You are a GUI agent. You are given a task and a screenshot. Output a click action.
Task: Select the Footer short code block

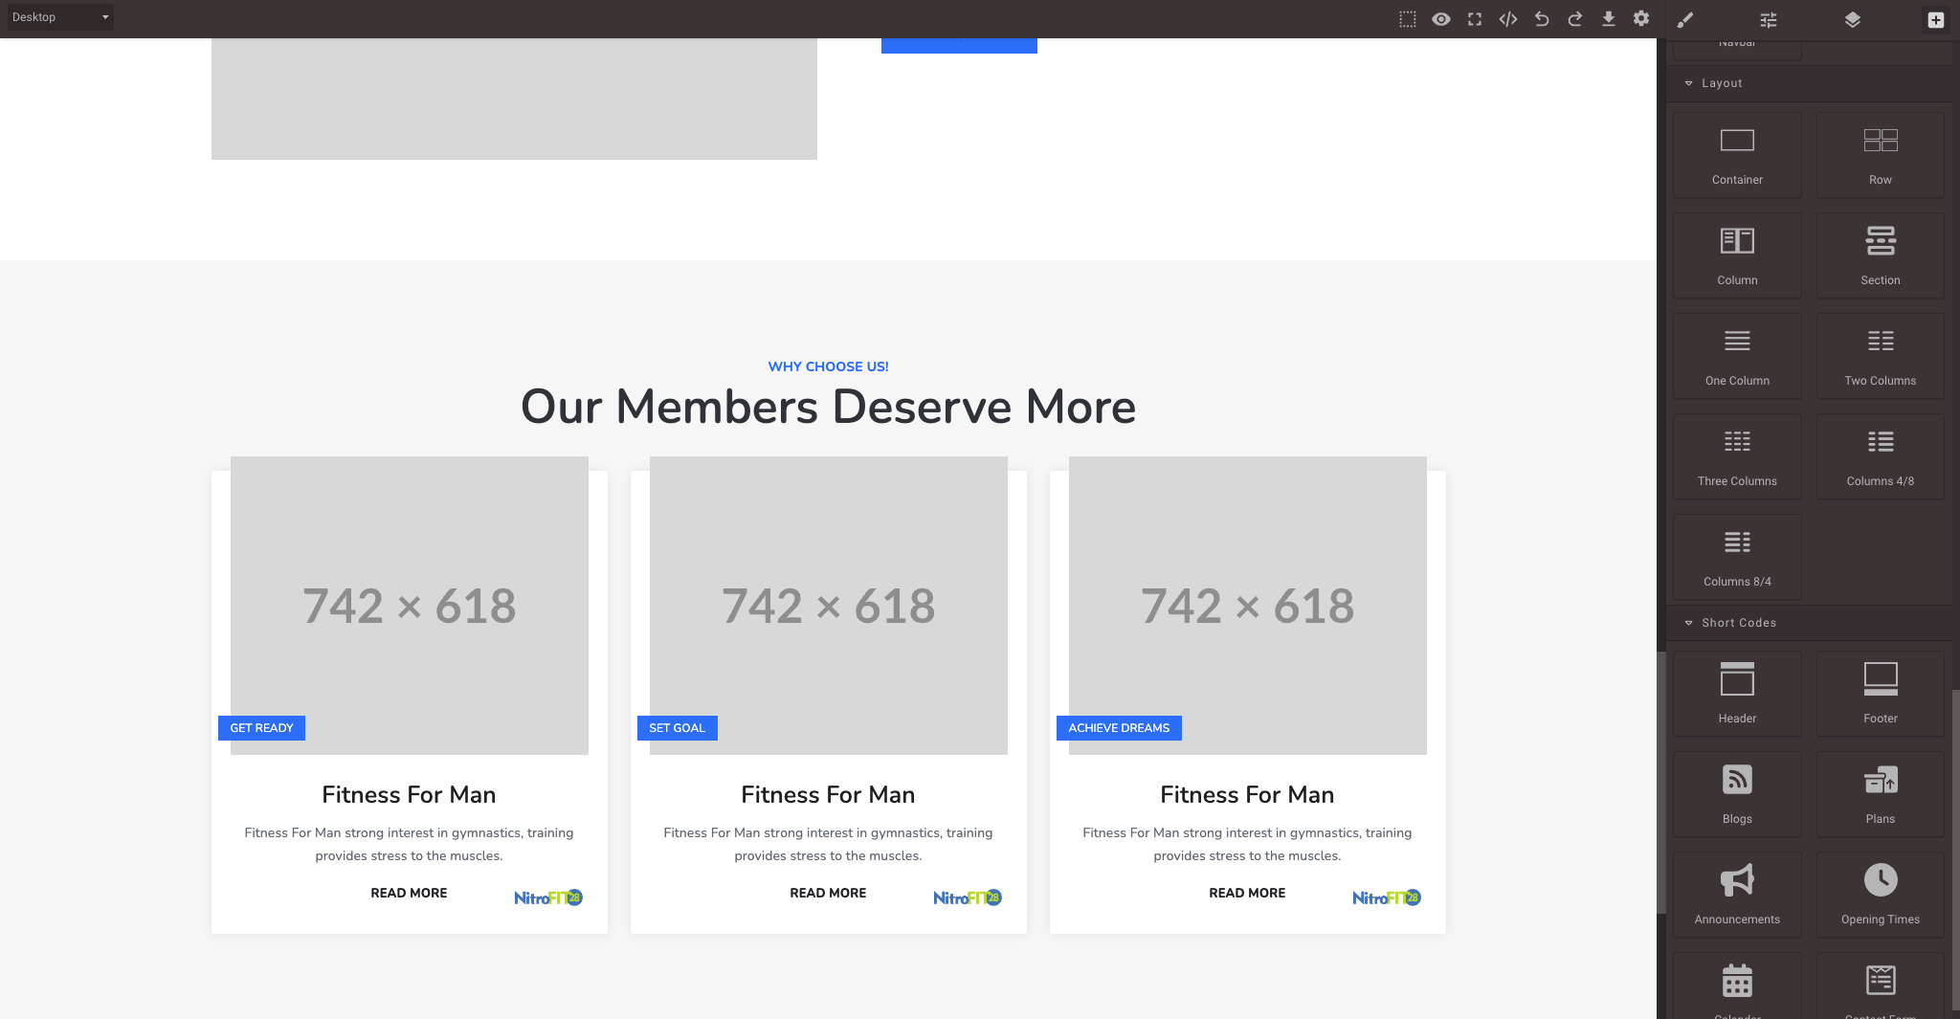[1881, 694]
